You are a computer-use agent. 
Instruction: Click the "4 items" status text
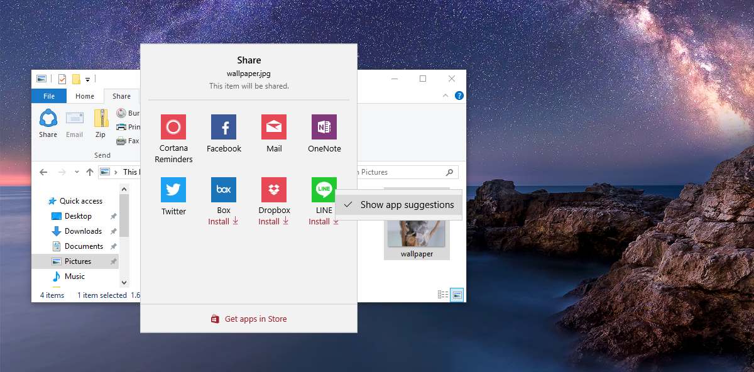[52, 295]
